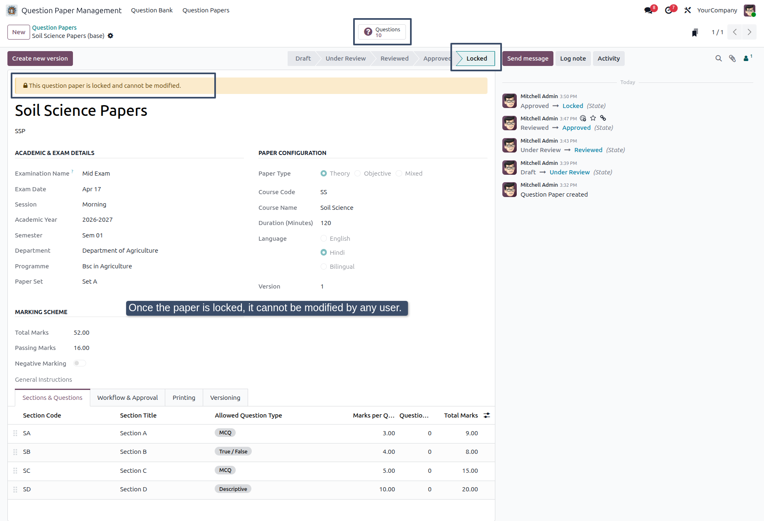Click the New record button

(19, 32)
